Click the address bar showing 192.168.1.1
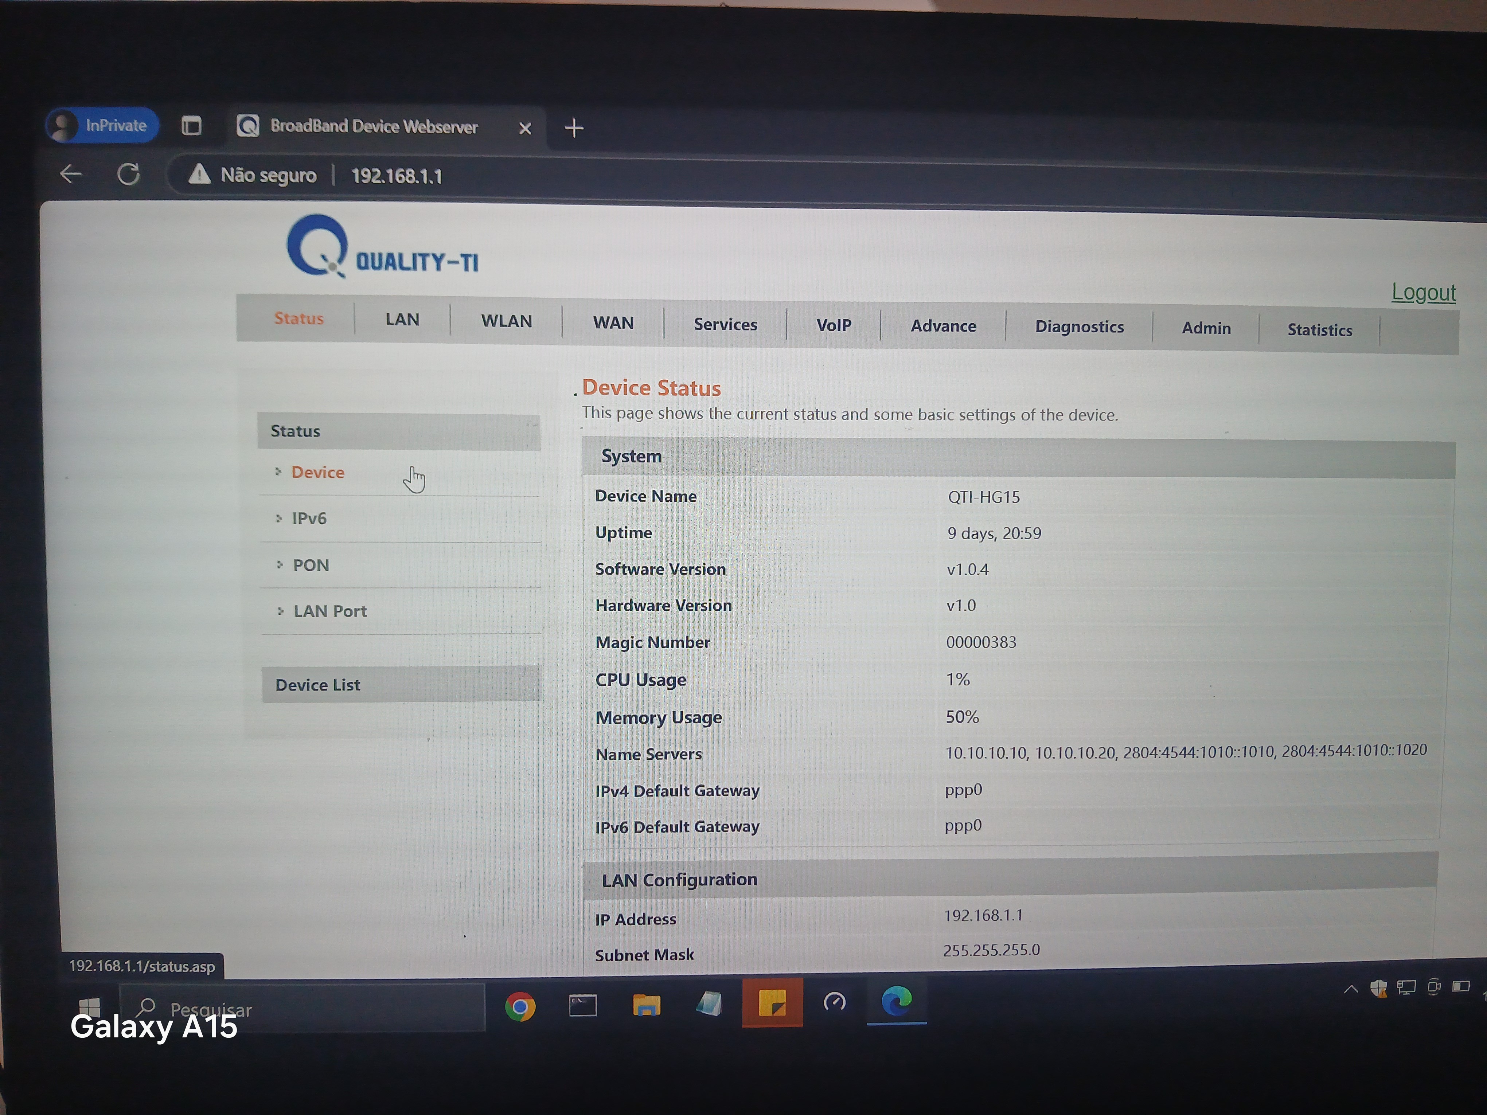Viewport: 1487px width, 1115px height. [x=397, y=176]
